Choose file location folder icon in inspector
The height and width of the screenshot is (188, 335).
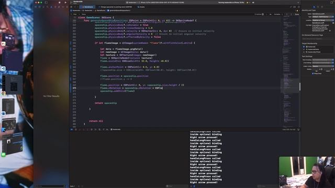point(333,23)
